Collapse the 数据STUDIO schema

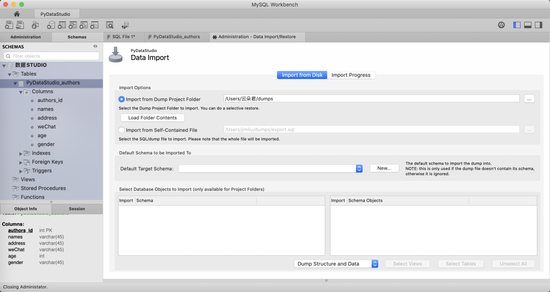[x=4, y=66]
